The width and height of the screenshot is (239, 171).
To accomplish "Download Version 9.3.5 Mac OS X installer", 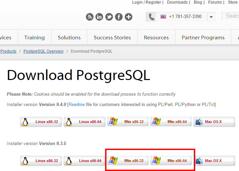I will click(215, 161).
